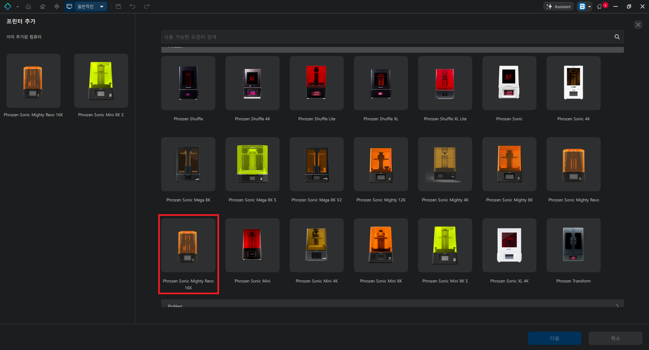Click the 다음 button

(x=554, y=338)
